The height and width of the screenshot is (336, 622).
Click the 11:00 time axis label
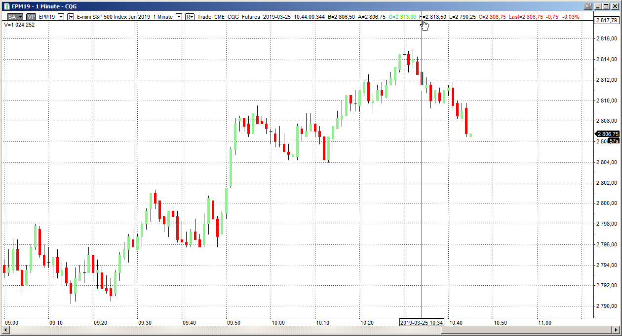click(x=544, y=323)
